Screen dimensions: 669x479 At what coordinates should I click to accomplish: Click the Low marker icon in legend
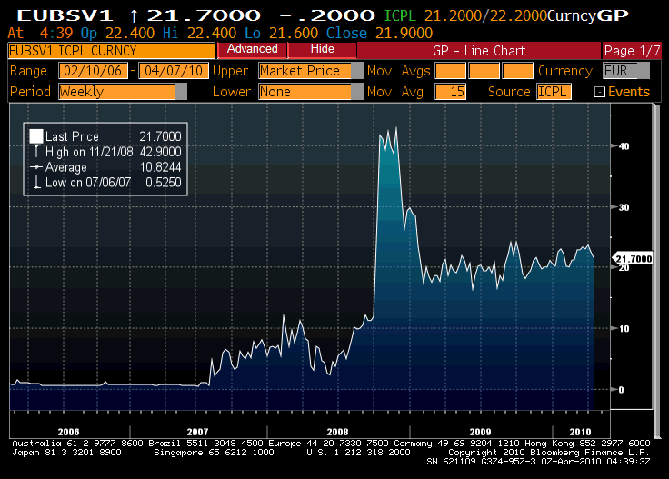tap(36, 184)
